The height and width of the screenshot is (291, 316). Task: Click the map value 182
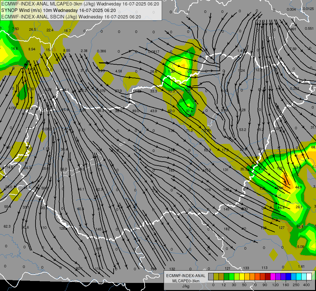[x=227, y=229]
